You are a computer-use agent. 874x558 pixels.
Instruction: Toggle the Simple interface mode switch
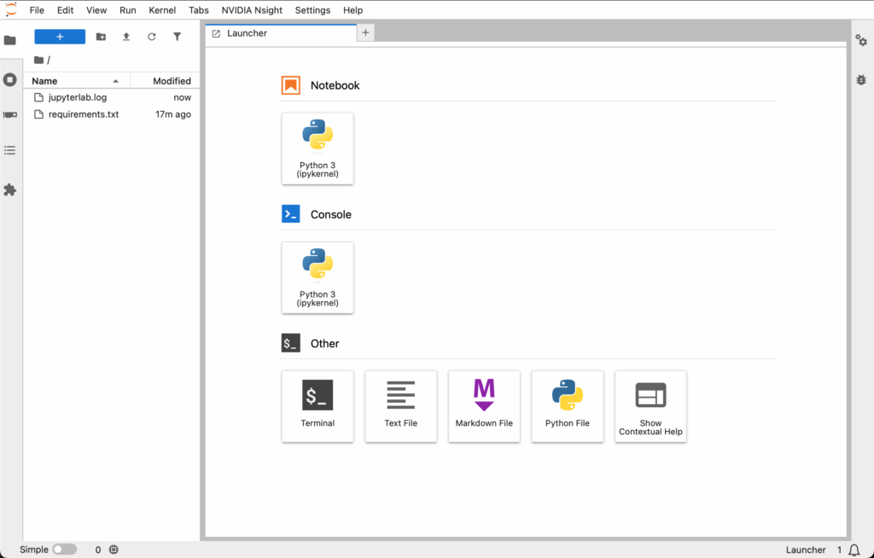(65, 549)
